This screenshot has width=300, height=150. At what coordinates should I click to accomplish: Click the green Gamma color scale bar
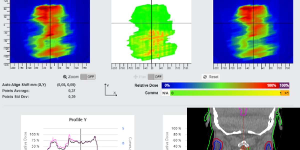point(225,93)
